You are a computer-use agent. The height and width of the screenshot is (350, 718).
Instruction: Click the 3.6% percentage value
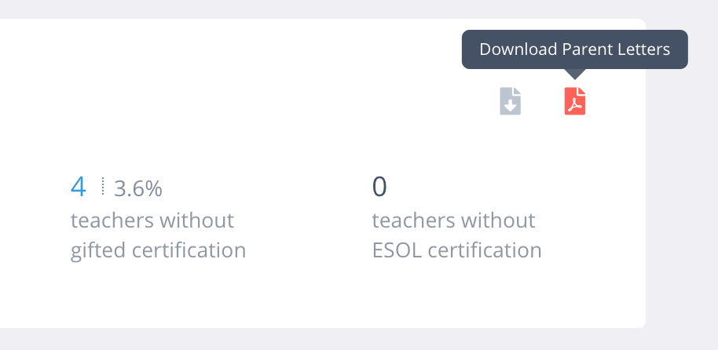[138, 188]
